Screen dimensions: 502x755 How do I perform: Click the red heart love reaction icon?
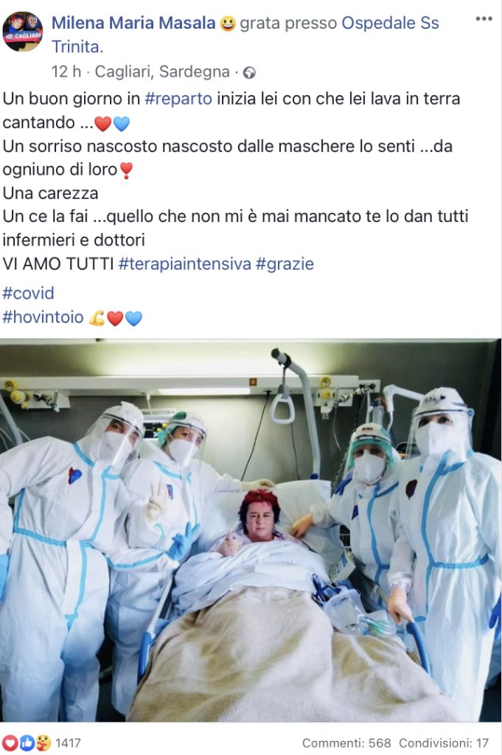pos(10,743)
